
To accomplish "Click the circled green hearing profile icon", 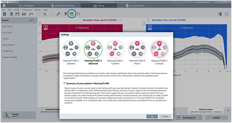I will click(x=72, y=14).
